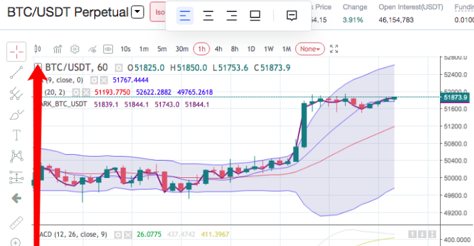
Task: Click the partially hidden Iso margin button
Action: (158, 12)
